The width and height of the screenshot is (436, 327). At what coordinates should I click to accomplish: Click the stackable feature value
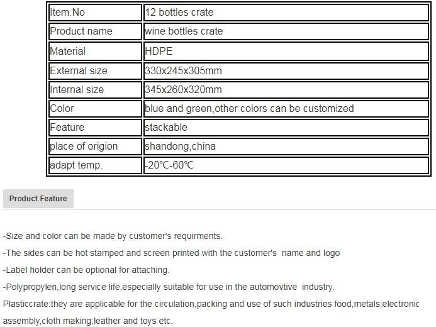pos(166,127)
